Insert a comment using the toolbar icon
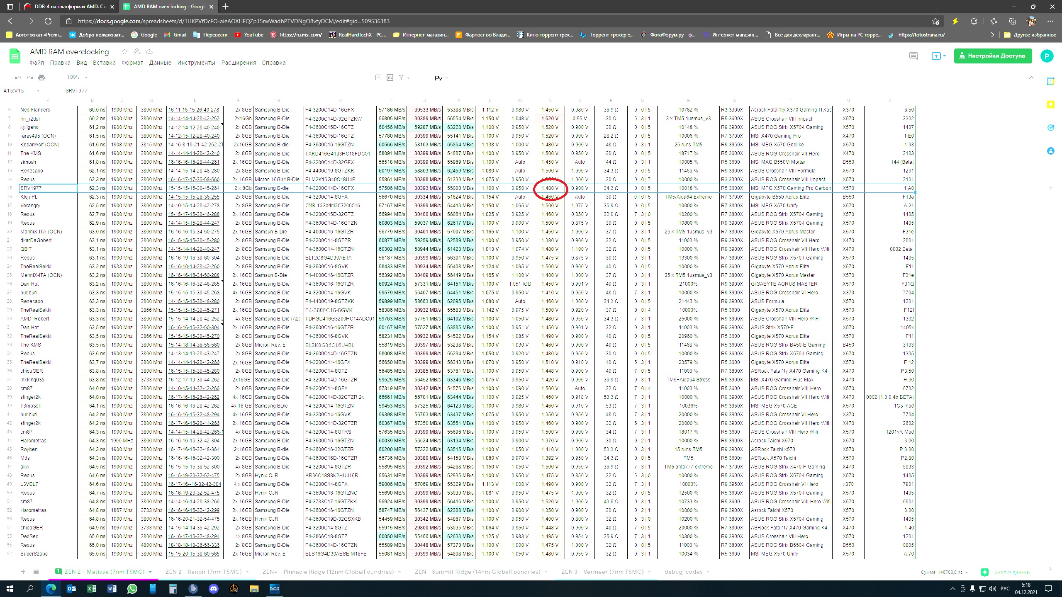 coord(378,78)
